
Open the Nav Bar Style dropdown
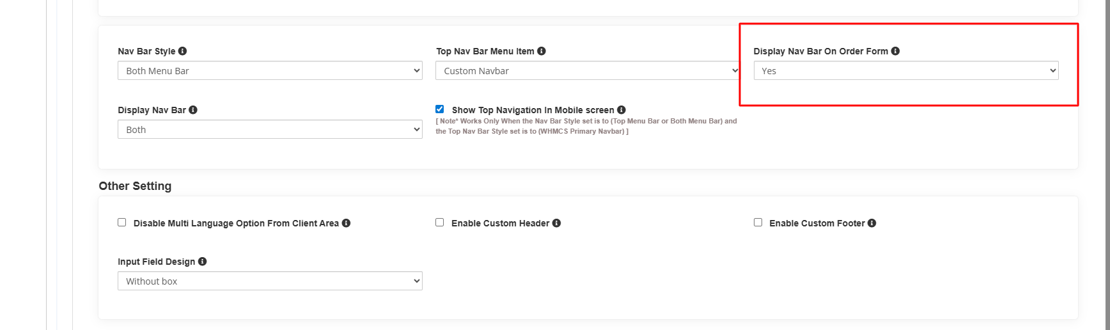[x=270, y=71]
